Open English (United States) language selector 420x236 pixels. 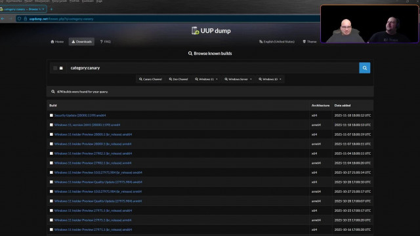click(277, 41)
